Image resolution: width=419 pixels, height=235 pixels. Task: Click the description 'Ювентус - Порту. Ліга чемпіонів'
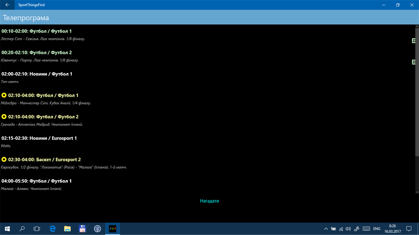click(x=40, y=60)
